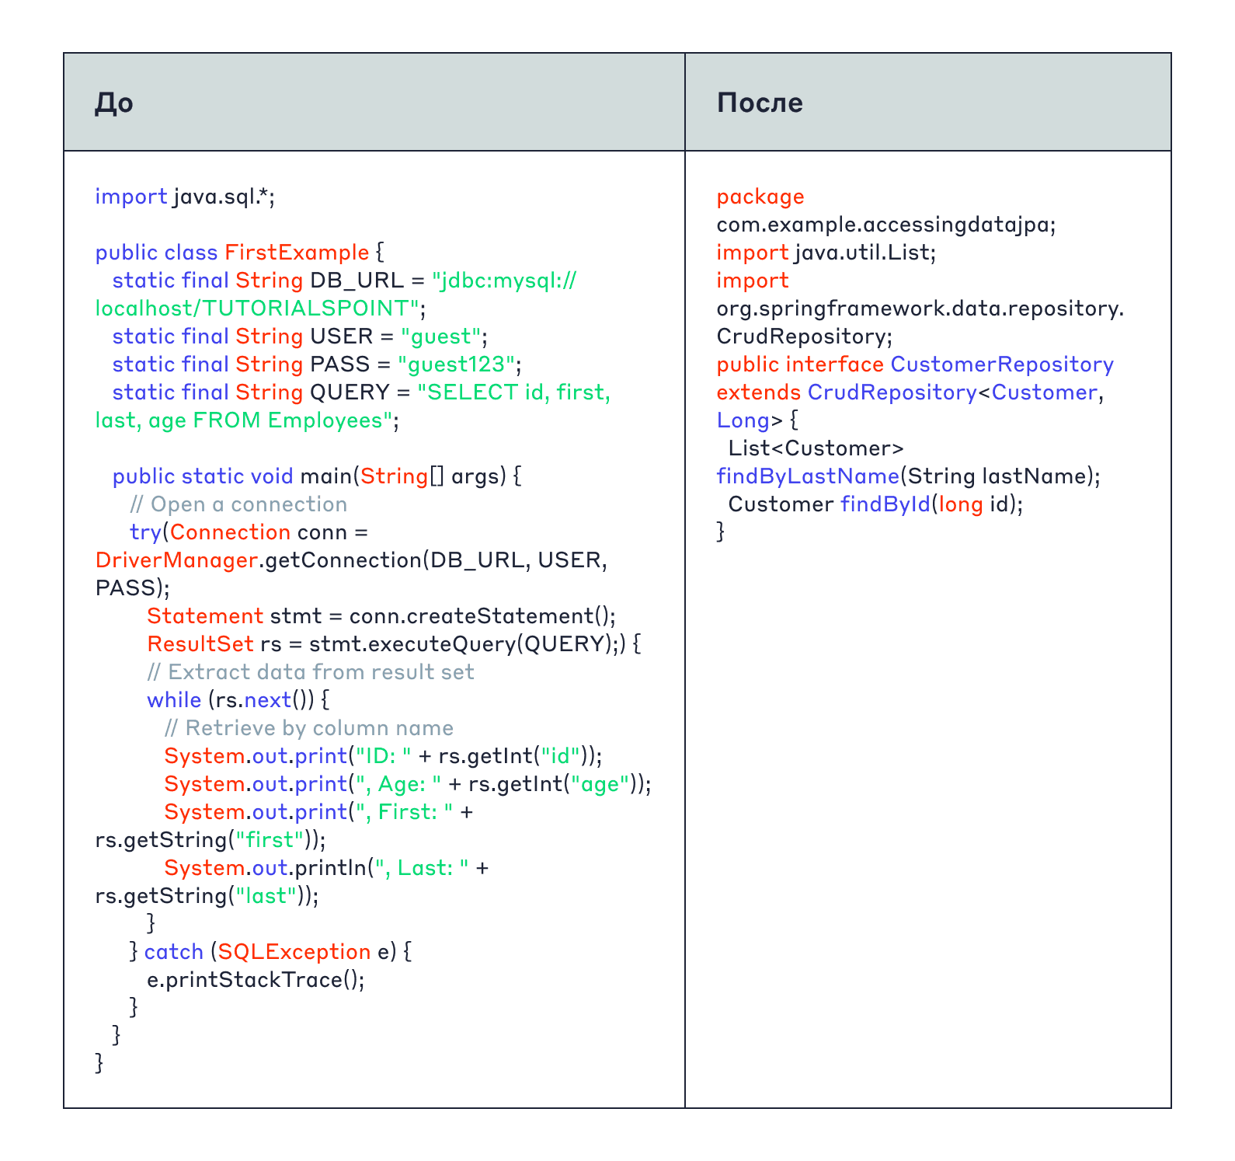
Task: Click the 'CrudRepository;' line
Action: tap(805, 336)
